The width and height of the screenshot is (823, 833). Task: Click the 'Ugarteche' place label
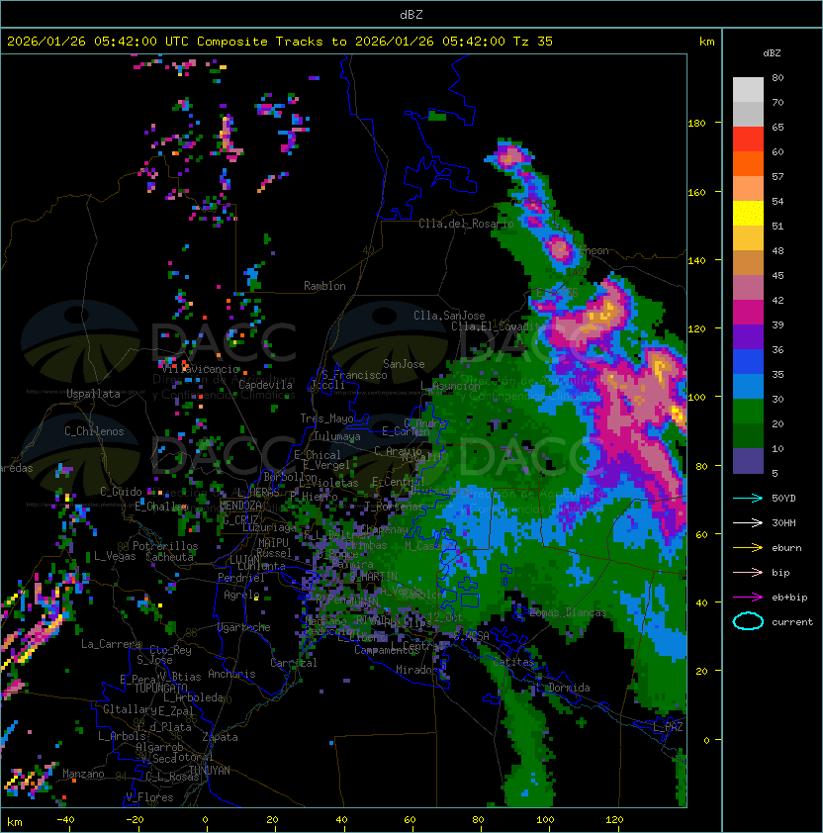[244, 628]
